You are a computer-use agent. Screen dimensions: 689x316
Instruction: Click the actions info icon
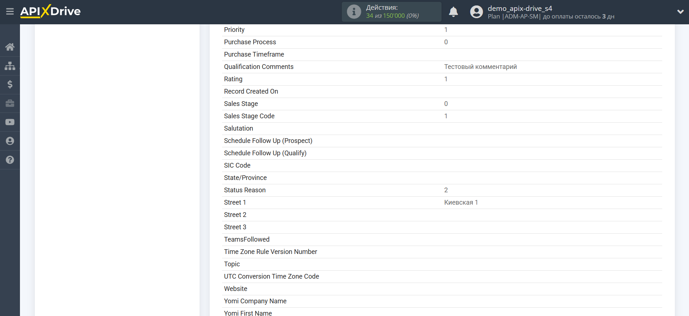tap(354, 12)
